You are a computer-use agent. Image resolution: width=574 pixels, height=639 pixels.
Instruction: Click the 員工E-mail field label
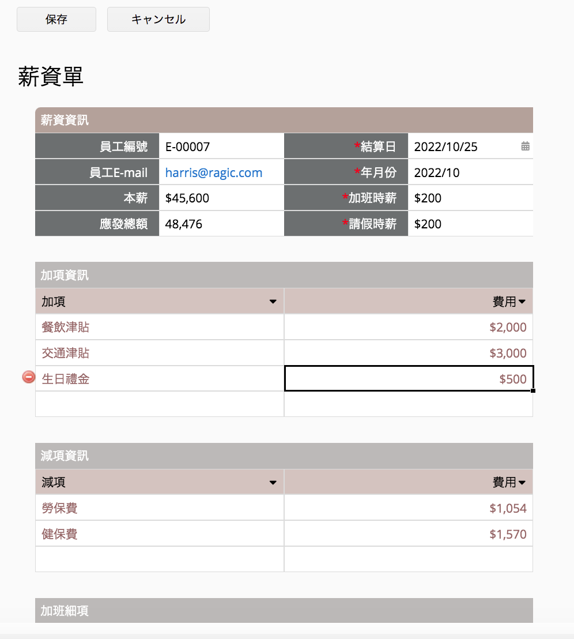coord(97,172)
